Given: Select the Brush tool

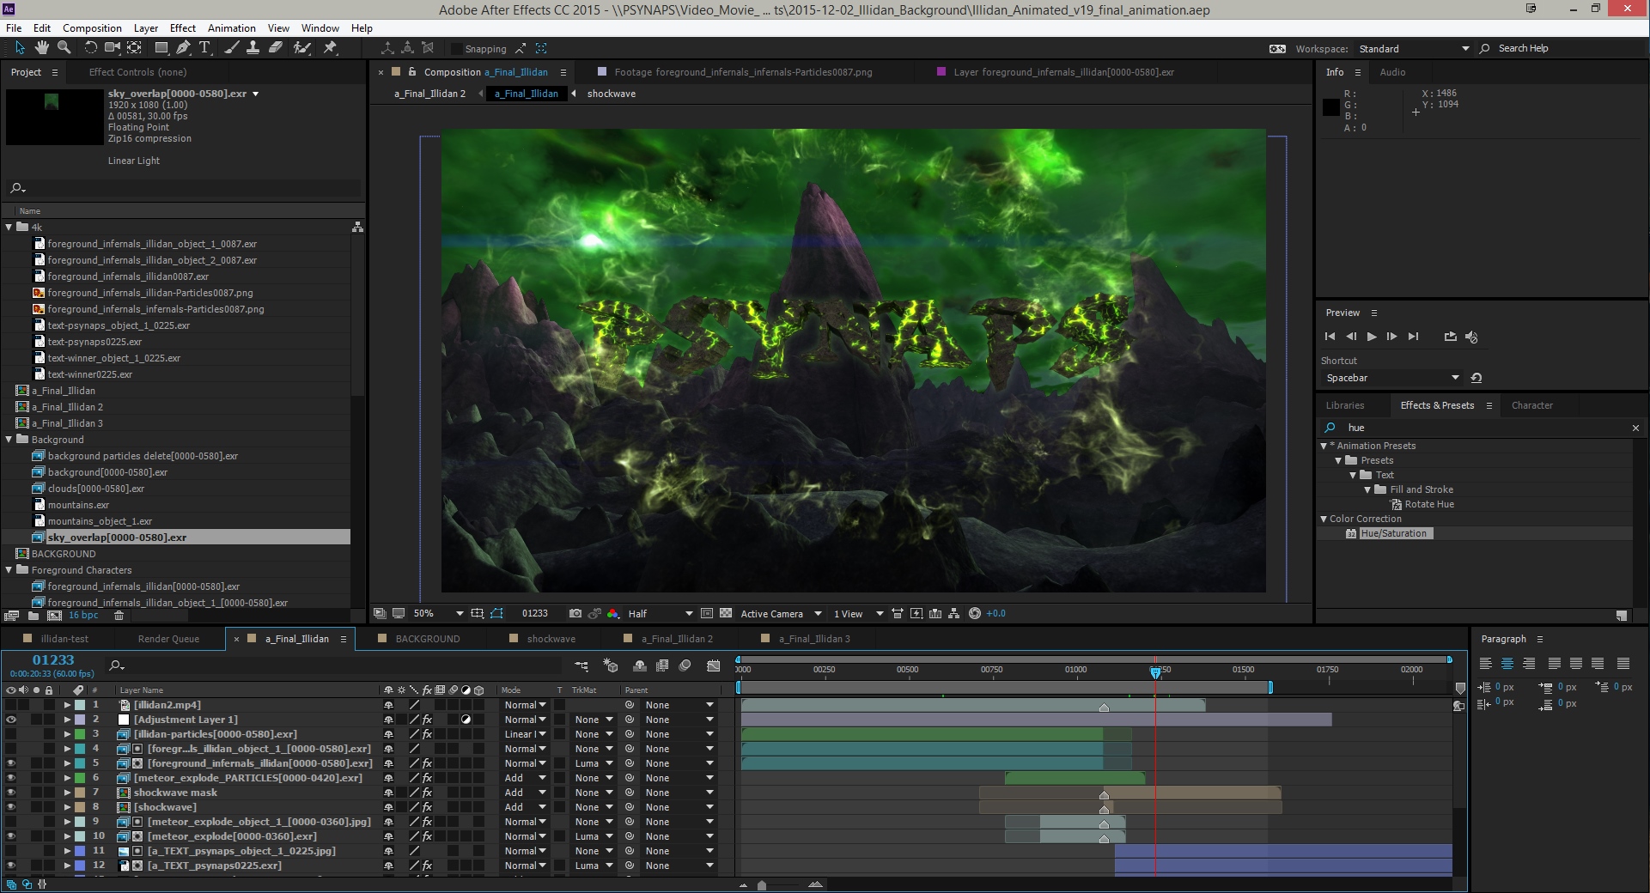Looking at the screenshot, I should pyautogui.click(x=232, y=48).
